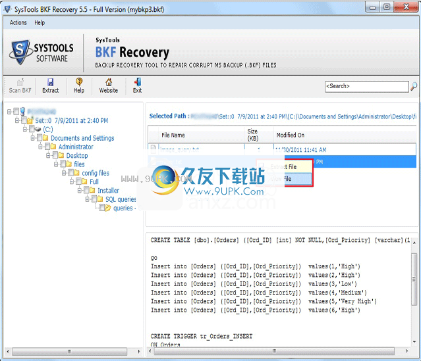Viewport: 421px width, 361px height.
Task: Click 'Set::0 7/9/2011 at 2:40 PM' label
Action: [x=72, y=120]
